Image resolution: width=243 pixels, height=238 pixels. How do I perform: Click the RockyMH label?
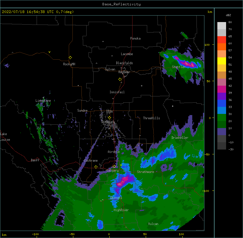tap(69, 64)
